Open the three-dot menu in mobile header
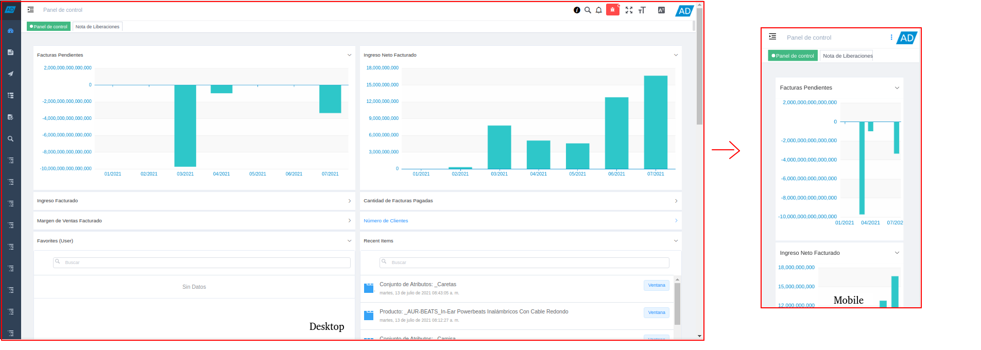The image size is (981, 350). (x=891, y=37)
